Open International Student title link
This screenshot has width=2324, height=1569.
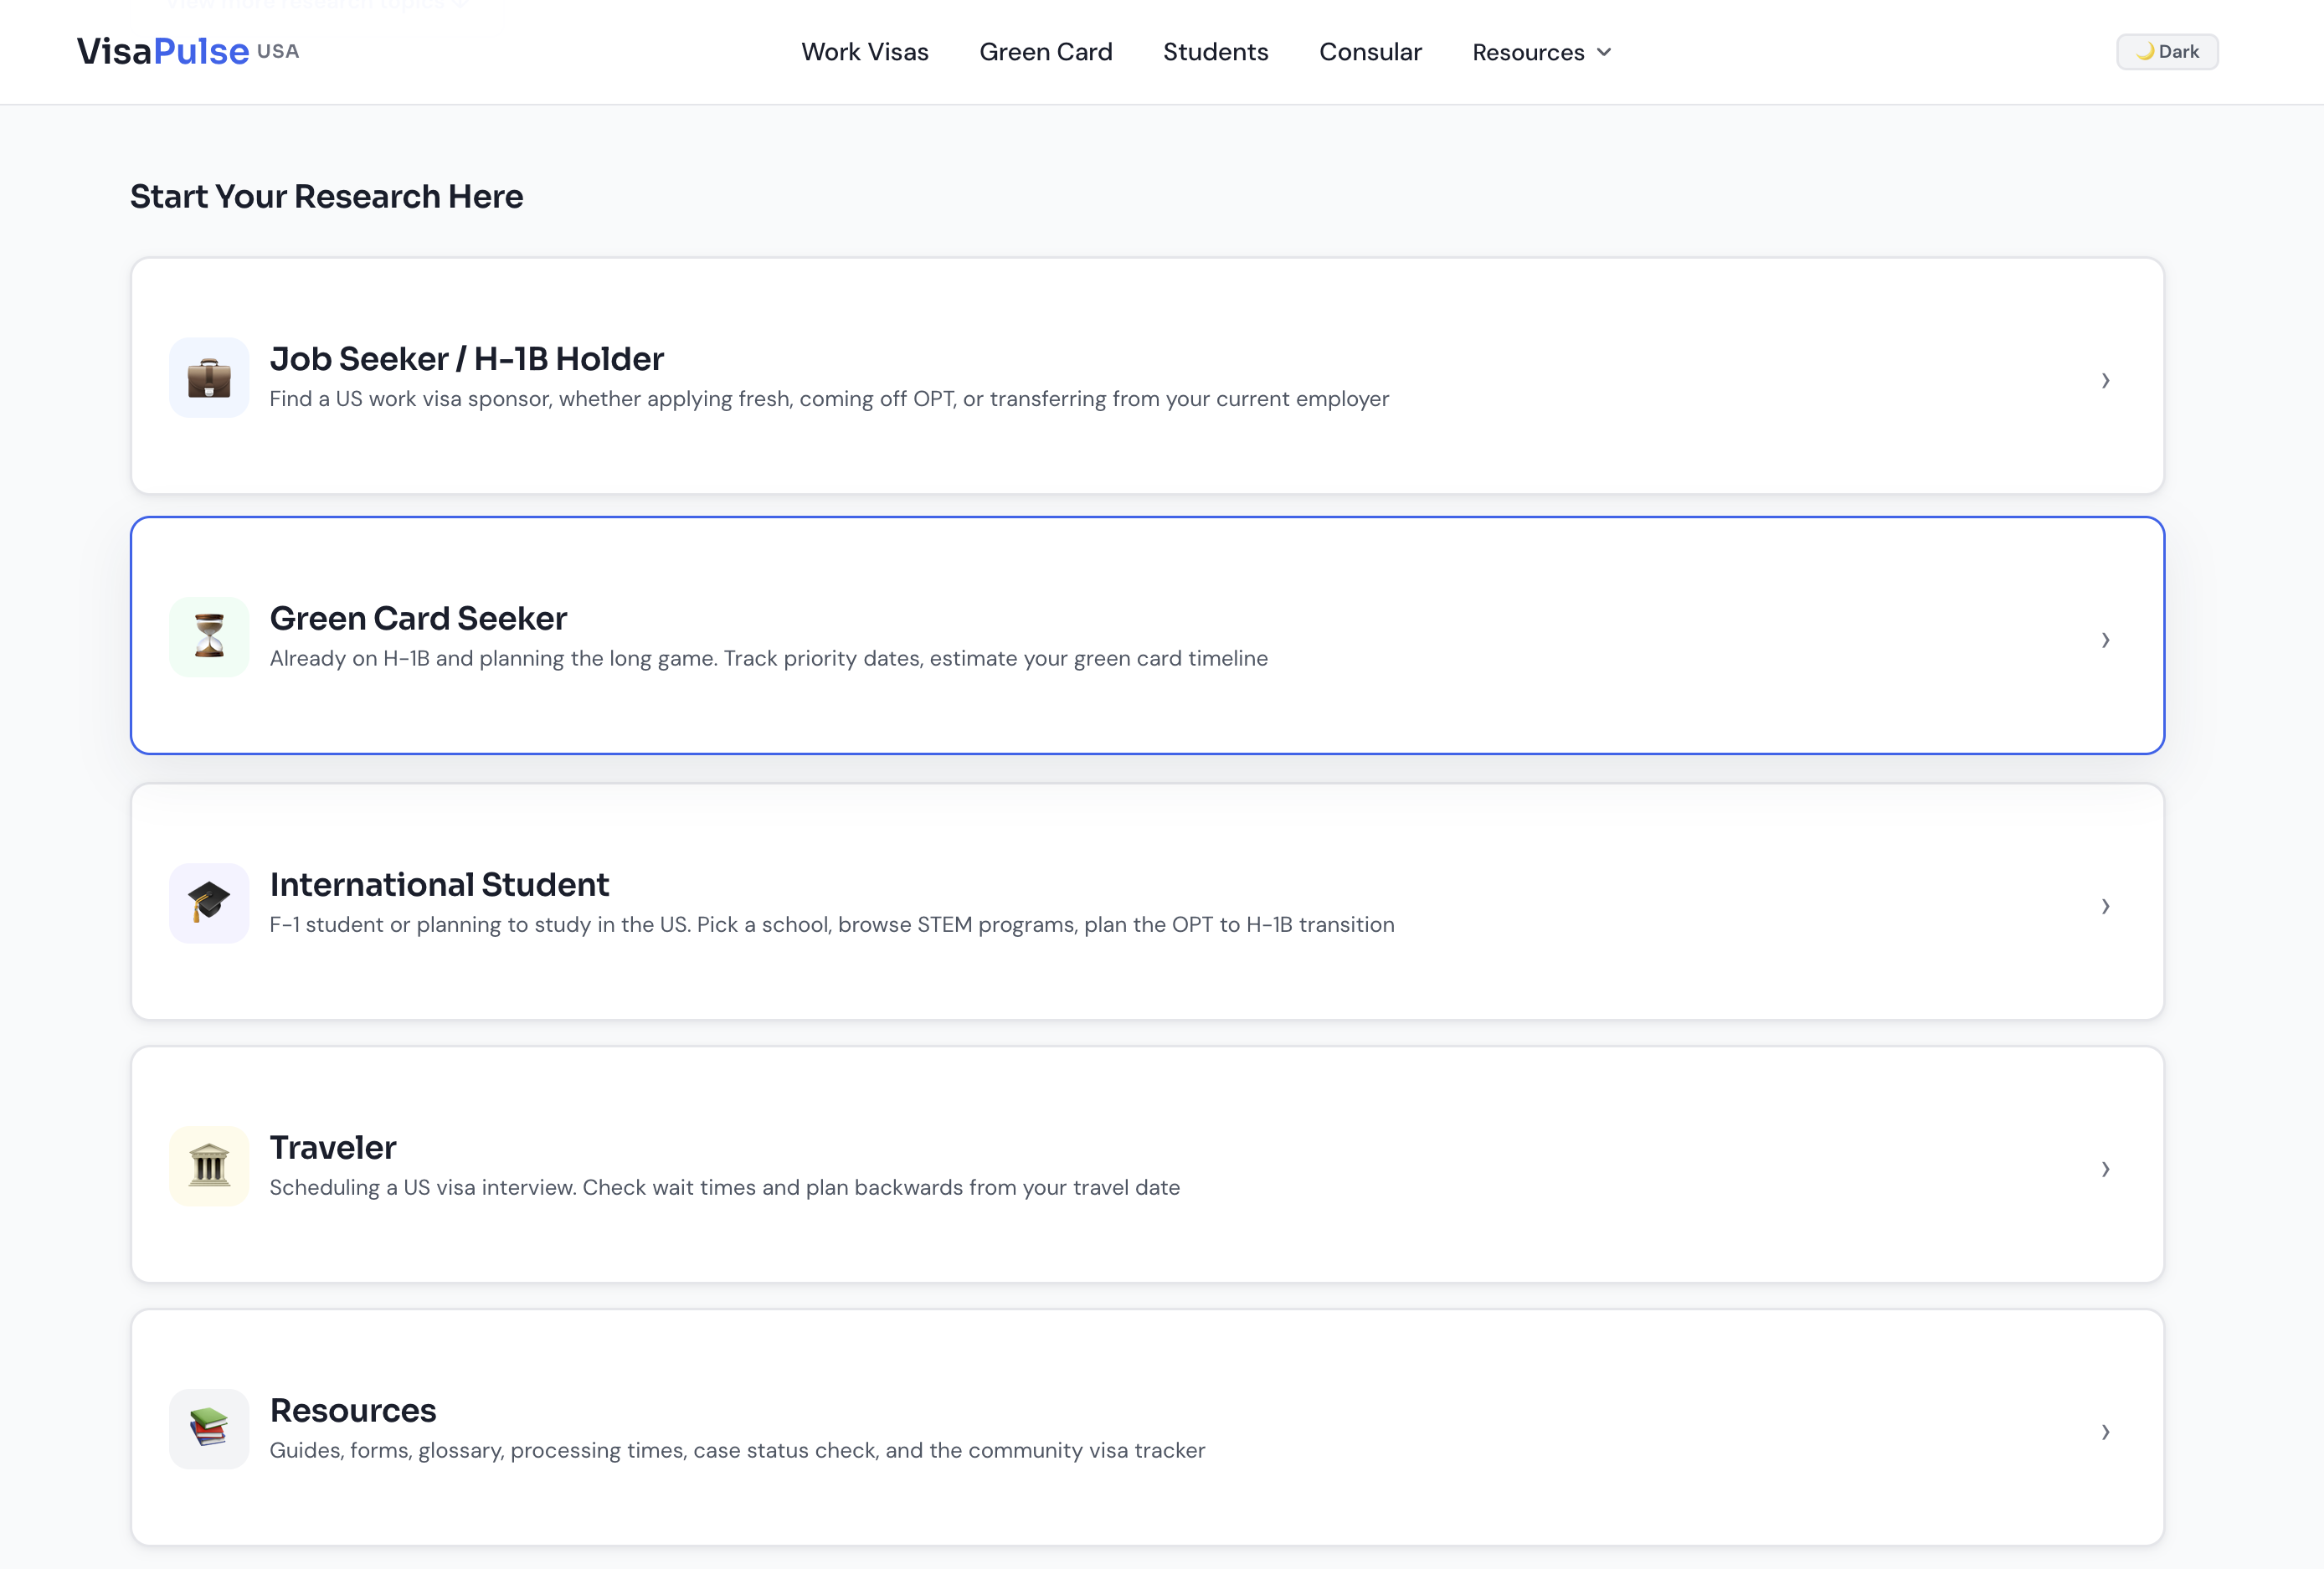tap(439, 885)
